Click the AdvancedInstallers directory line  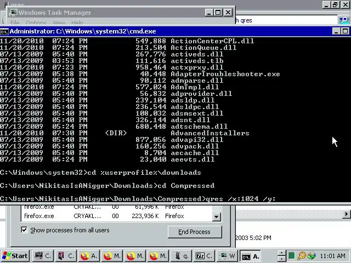point(124,133)
